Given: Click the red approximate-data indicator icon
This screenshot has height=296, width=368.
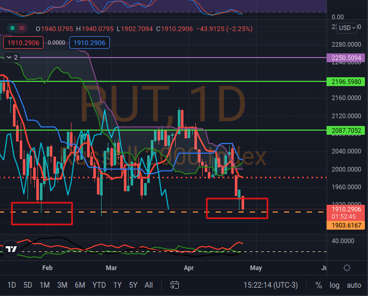Looking at the screenshot, I should point(23,28).
